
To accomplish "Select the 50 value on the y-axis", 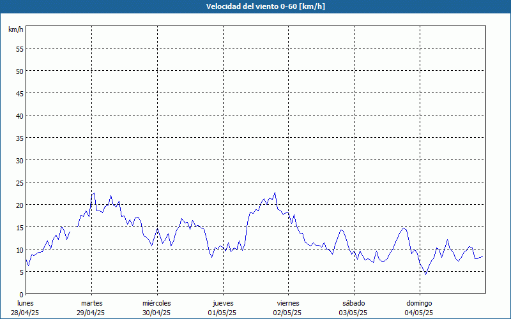I will coord(20,71).
